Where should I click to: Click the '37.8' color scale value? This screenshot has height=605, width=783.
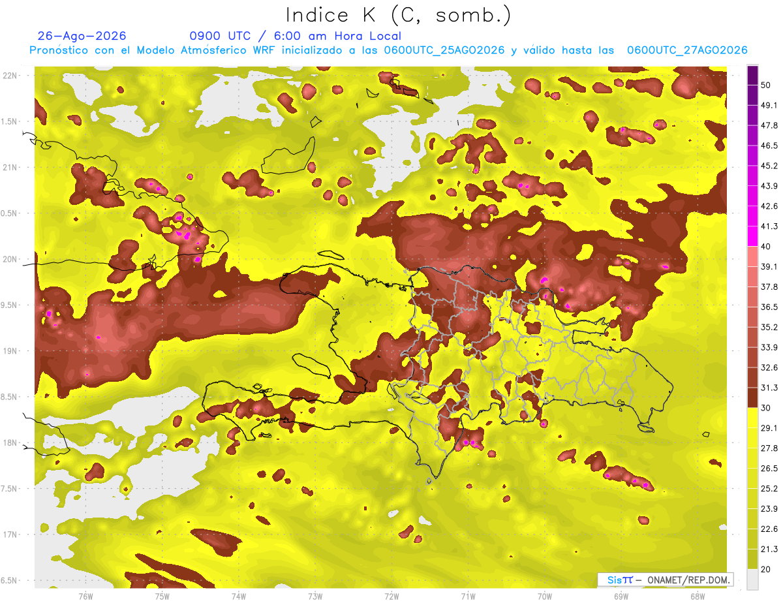click(769, 287)
